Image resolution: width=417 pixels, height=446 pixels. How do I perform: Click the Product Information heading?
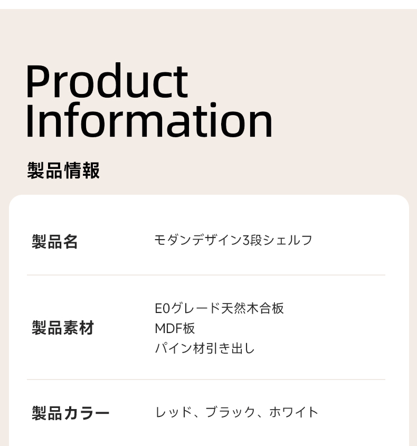[x=149, y=101]
